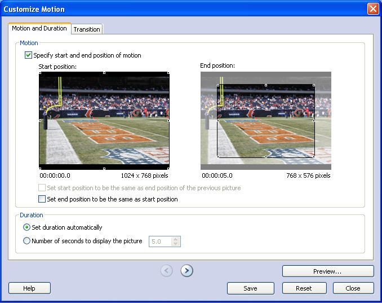Go to the next picture arrow
382x303 pixels.
186,270
